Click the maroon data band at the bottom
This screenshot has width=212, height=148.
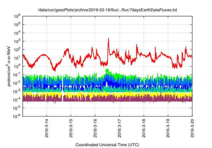132,99
